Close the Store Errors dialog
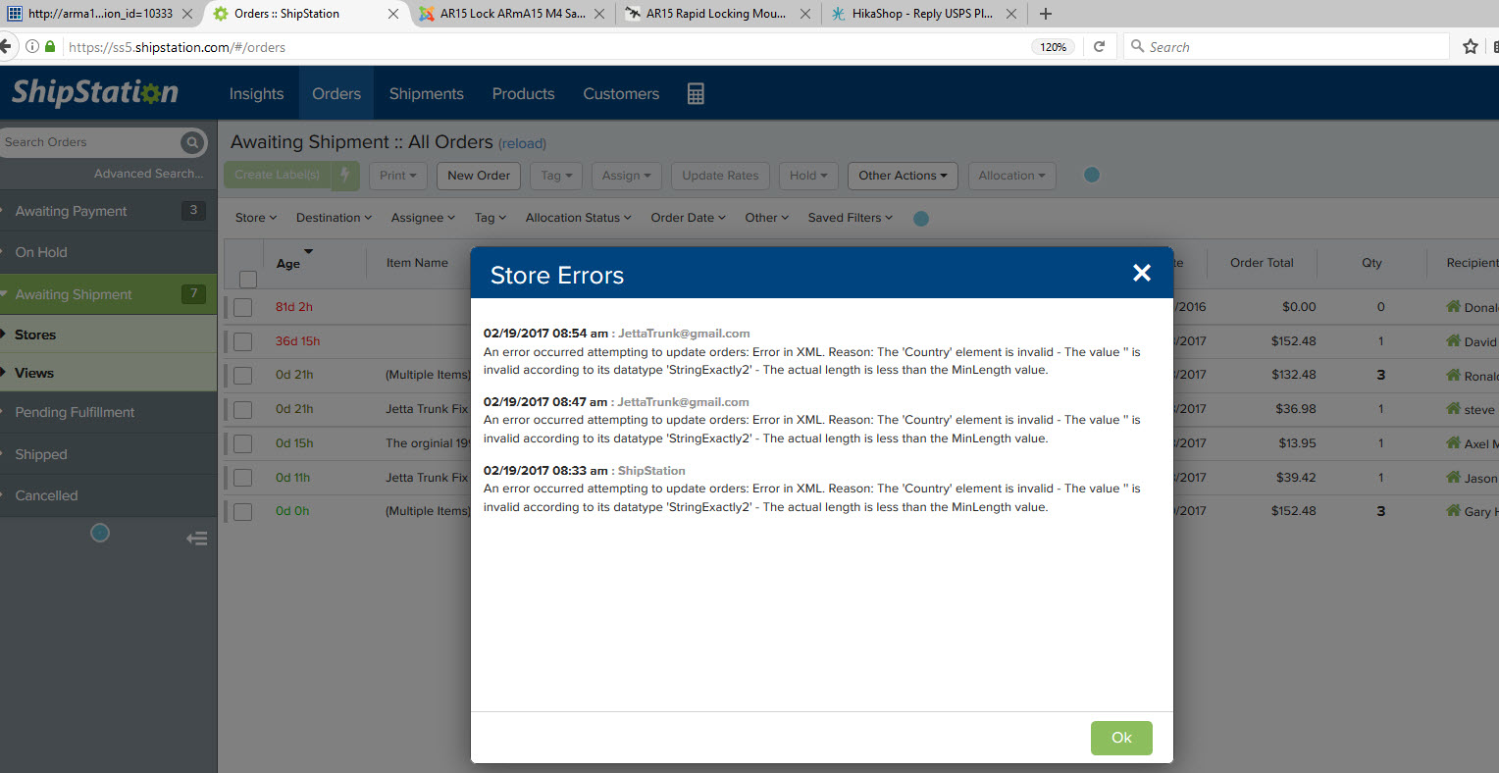The width and height of the screenshot is (1499, 773). click(1142, 273)
